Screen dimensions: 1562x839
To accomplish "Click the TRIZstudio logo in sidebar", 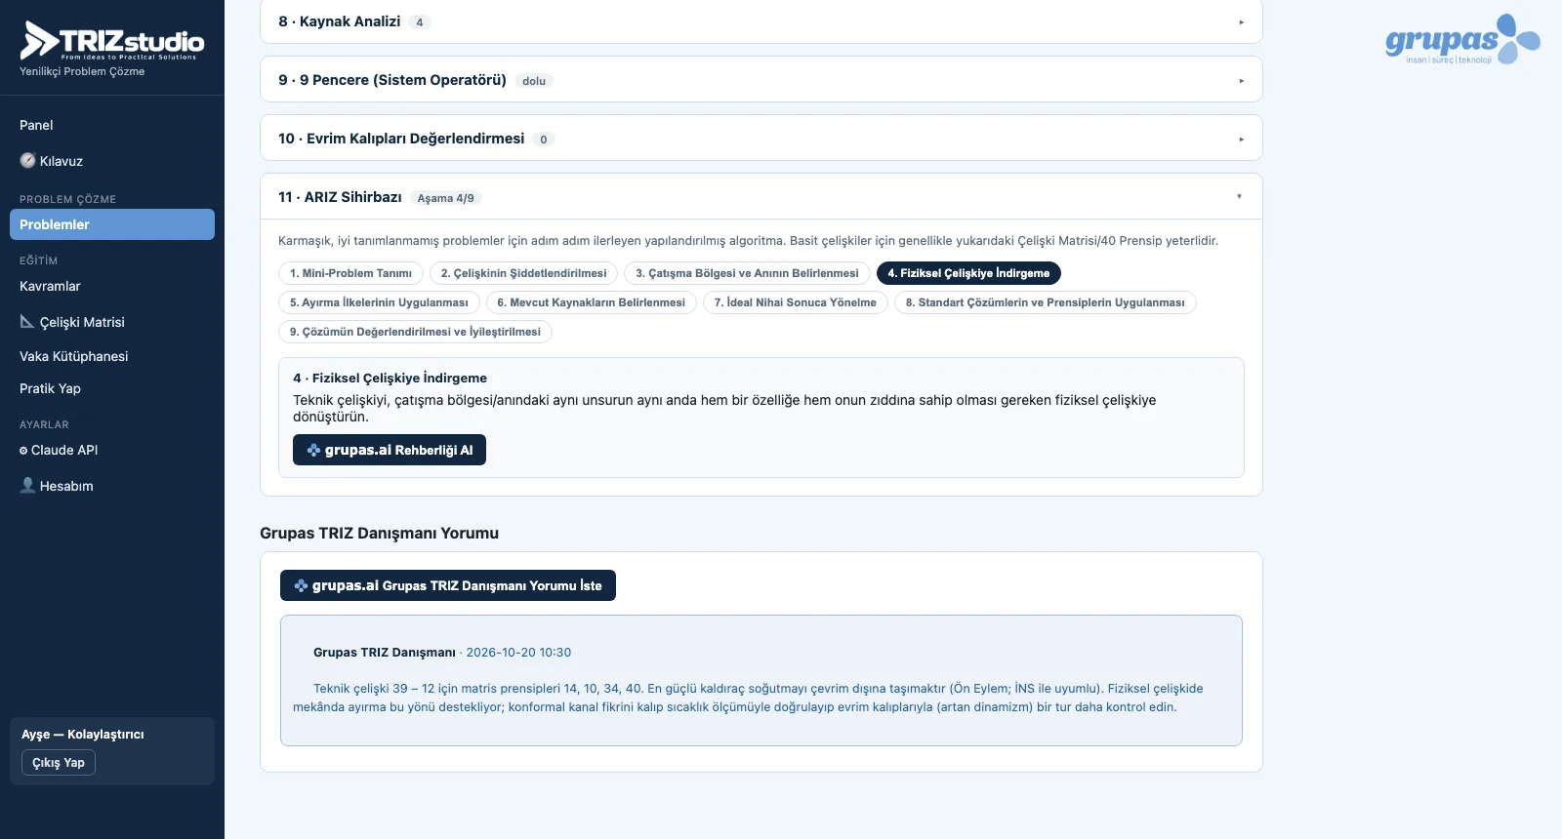I will tap(112, 41).
